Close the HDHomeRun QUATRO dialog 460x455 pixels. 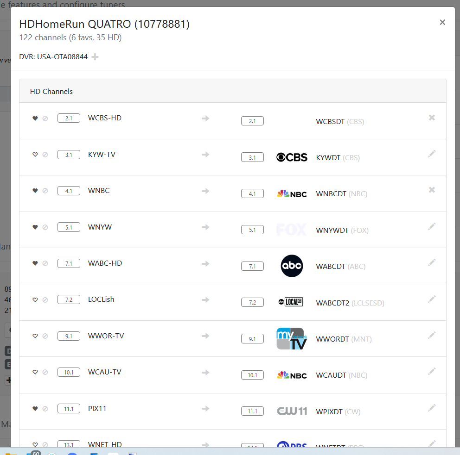(442, 22)
